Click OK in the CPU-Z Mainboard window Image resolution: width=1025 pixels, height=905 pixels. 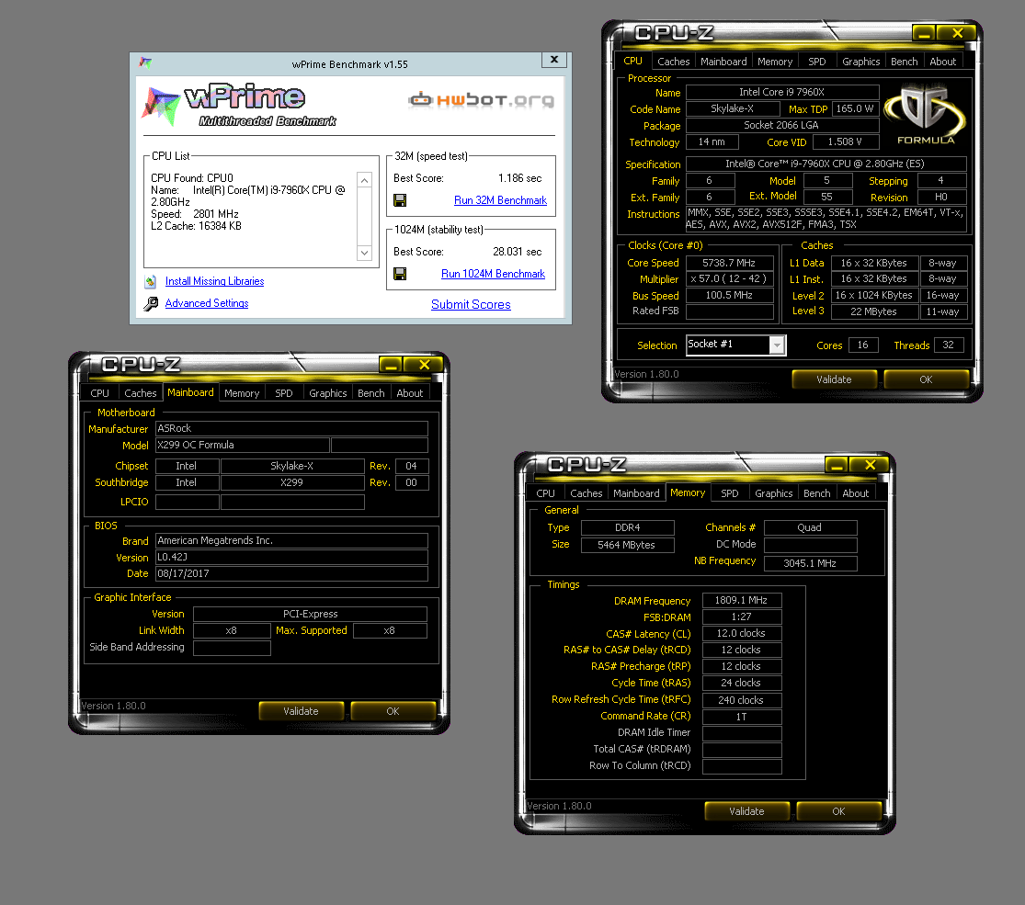(393, 711)
